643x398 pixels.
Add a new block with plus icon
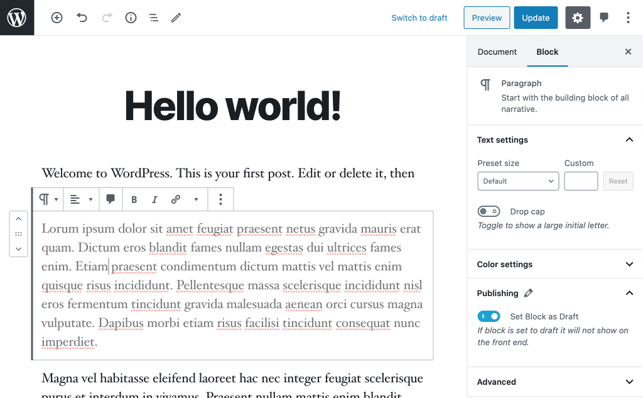click(57, 18)
